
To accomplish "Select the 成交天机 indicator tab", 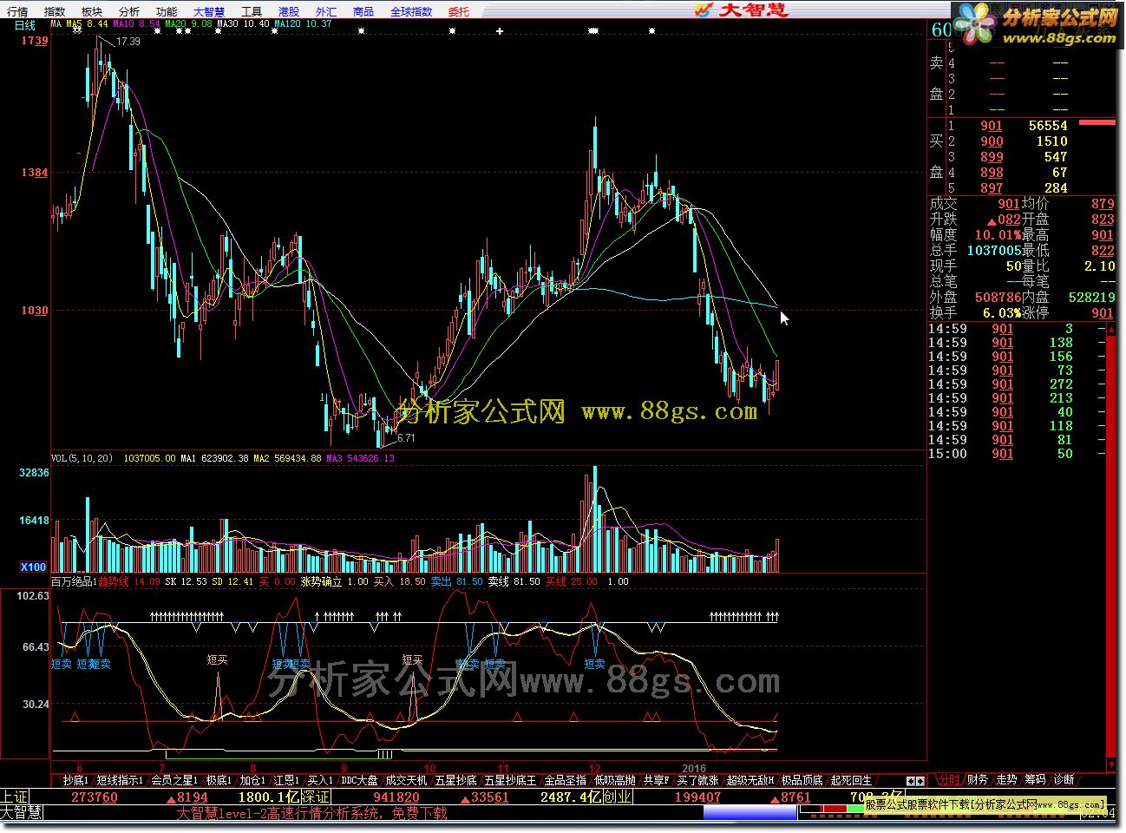I will click(x=406, y=780).
